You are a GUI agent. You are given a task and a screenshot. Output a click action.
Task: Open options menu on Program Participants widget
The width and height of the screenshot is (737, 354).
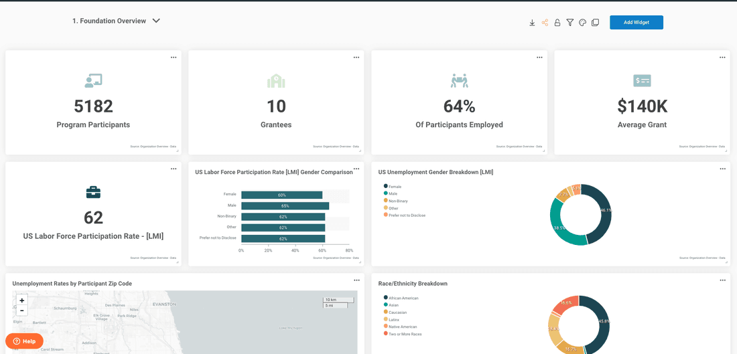(x=174, y=58)
